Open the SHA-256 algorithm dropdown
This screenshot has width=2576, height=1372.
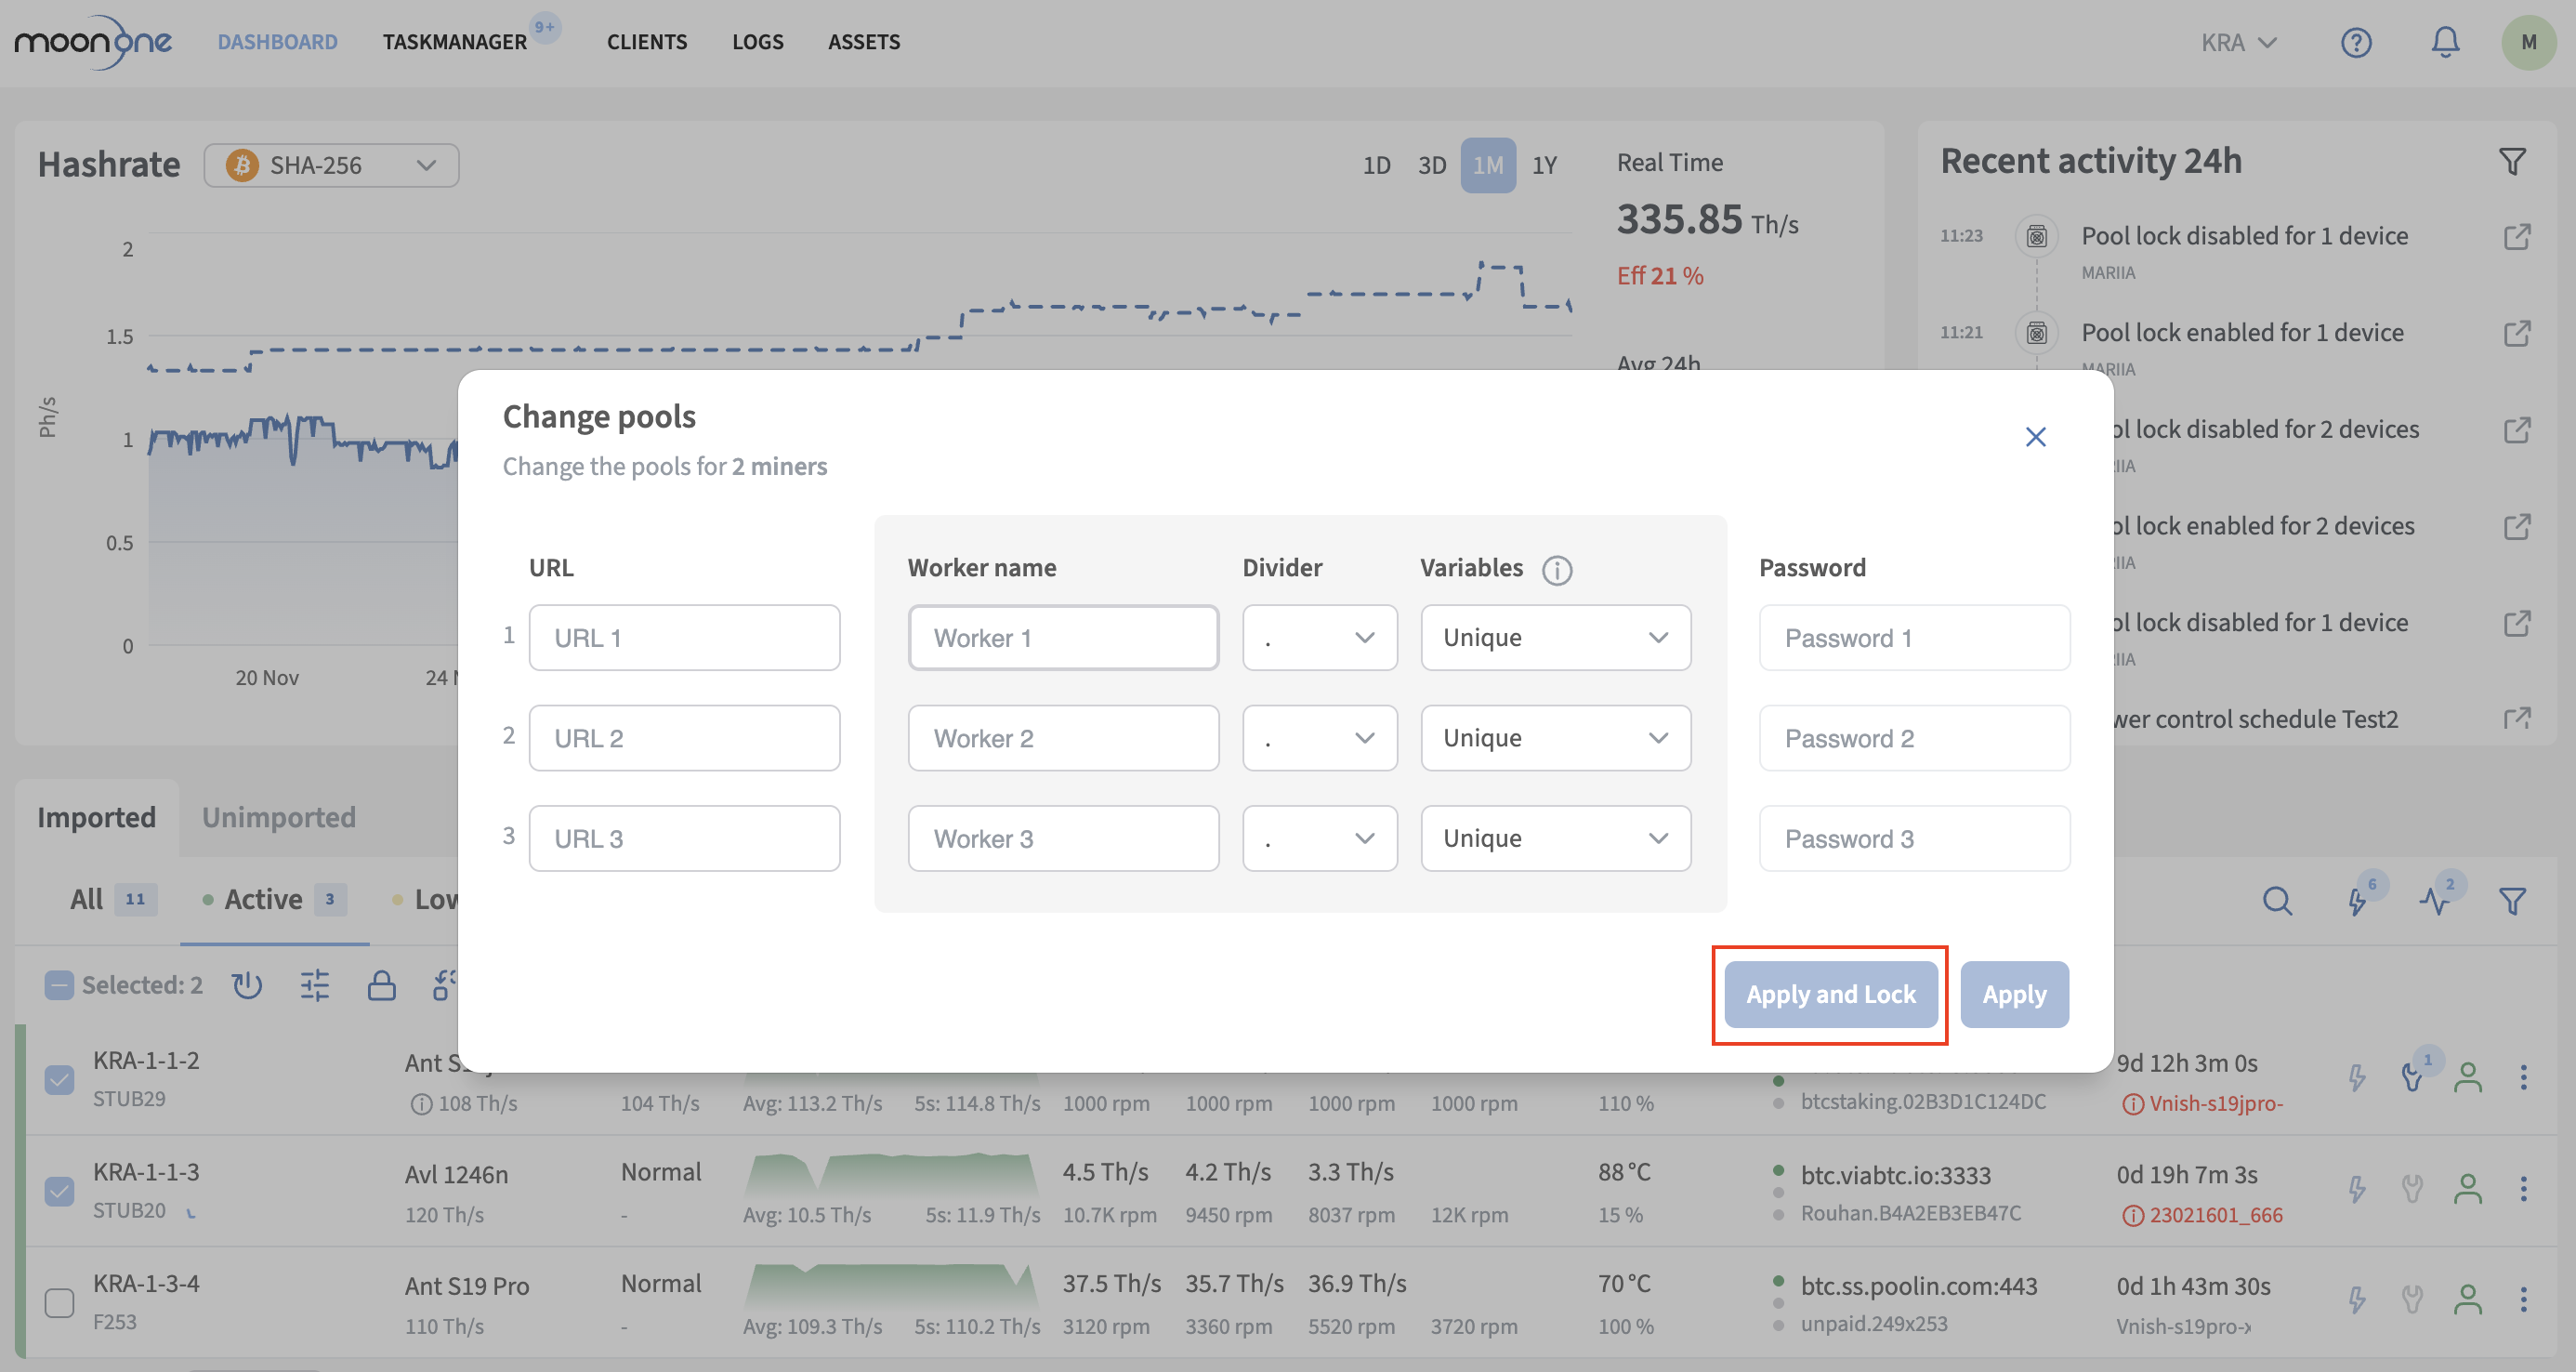click(331, 165)
